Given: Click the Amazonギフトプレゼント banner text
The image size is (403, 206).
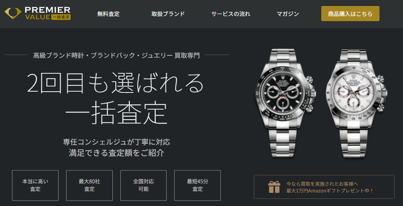Looking at the screenshot, I should 330,187.
